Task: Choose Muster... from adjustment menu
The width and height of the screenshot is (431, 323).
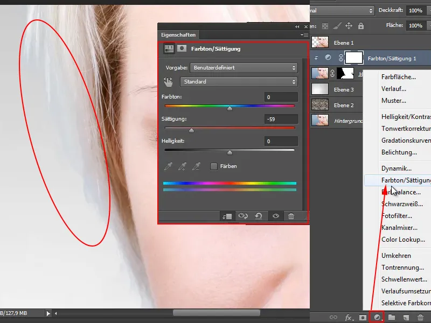Action: pyautogui.click(x=394, y=101)
